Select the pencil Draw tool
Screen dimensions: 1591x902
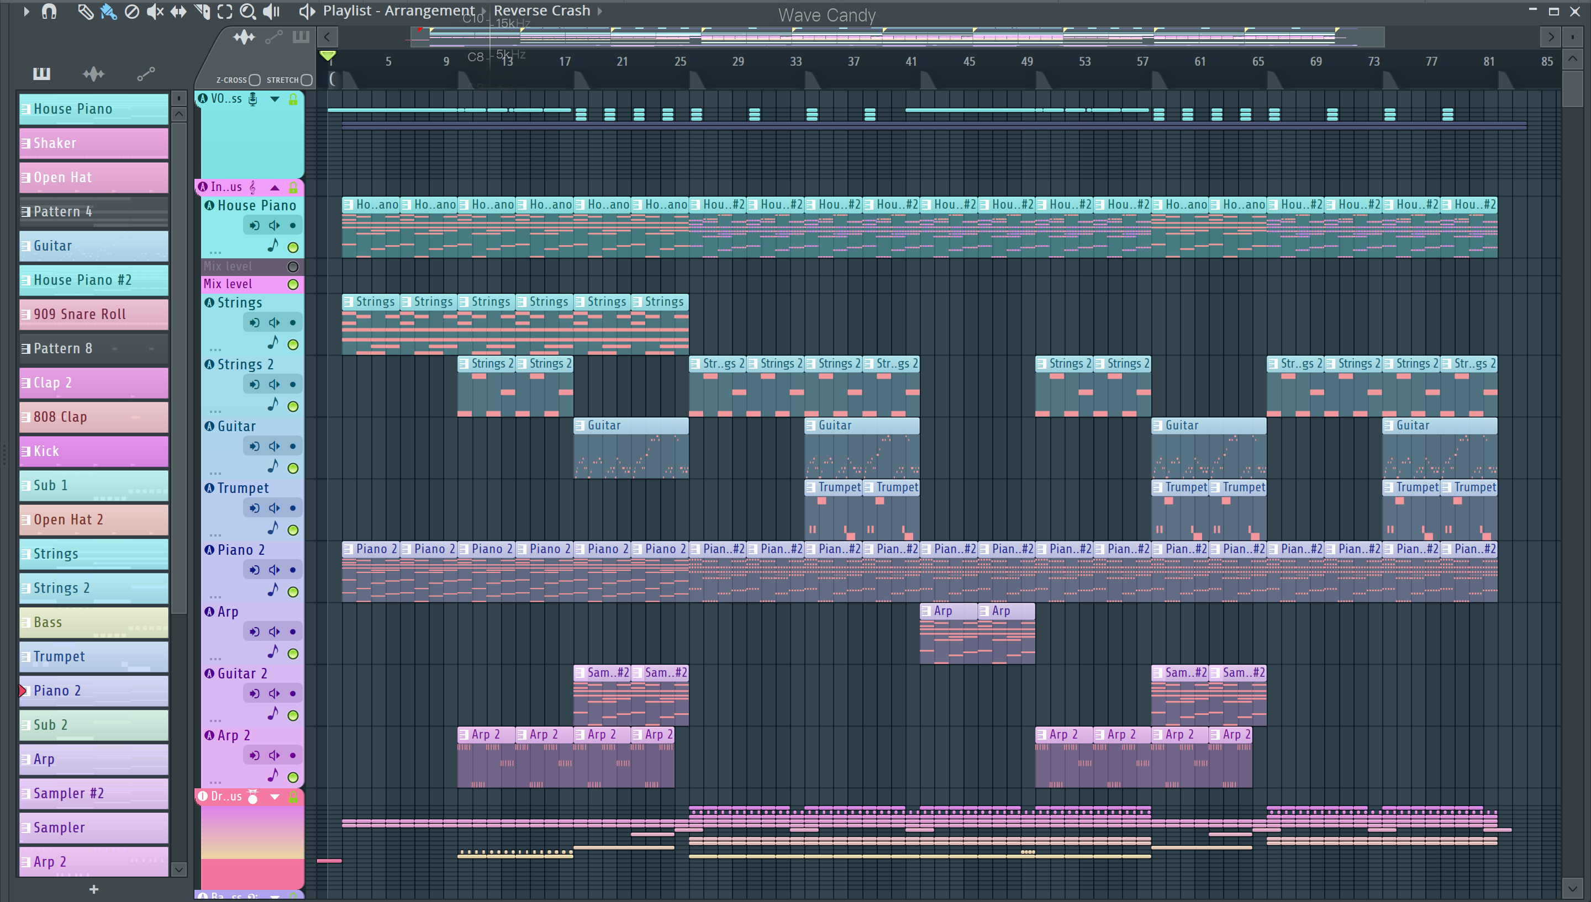(x=85, y=11)
